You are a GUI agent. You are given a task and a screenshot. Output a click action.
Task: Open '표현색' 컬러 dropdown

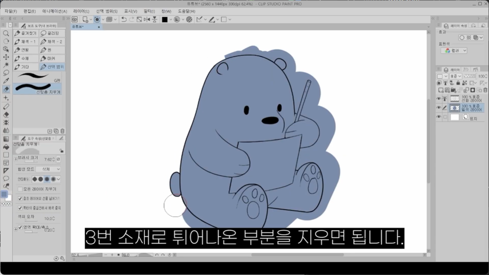454,50
